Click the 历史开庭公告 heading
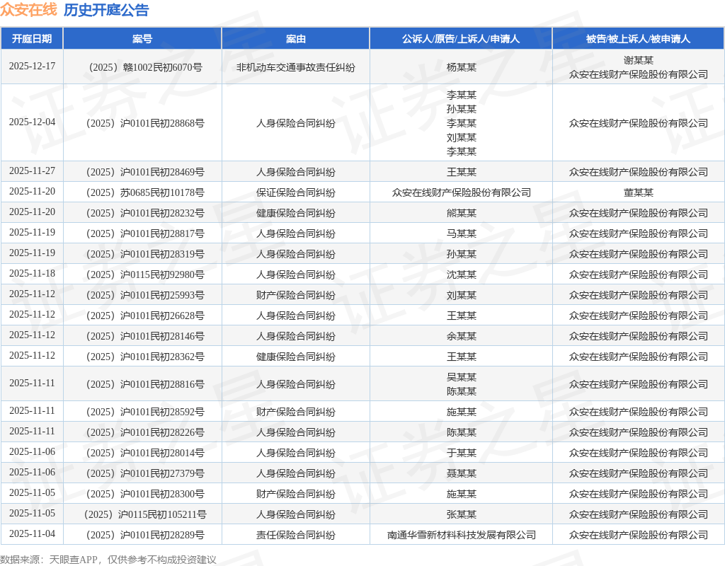Image resolution: width=725 pixels, height=566 pixels. [x=106, y=10]
